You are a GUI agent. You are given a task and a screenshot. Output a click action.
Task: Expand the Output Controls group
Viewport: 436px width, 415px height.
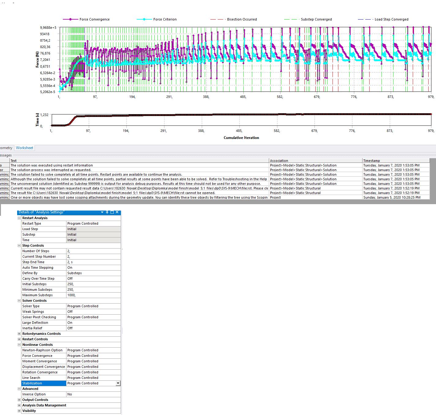(x=19, y=400)
